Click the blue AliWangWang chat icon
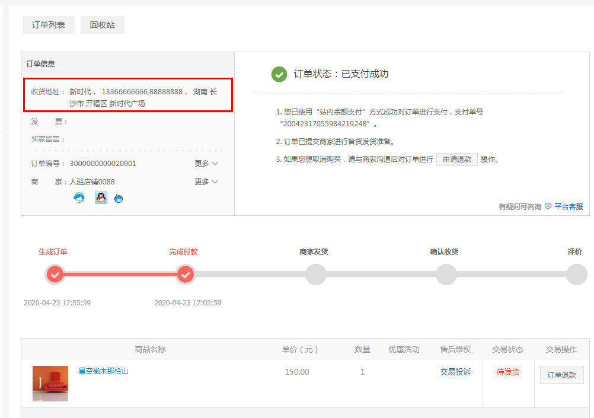 pyautogui.click(x=119, y=199)
